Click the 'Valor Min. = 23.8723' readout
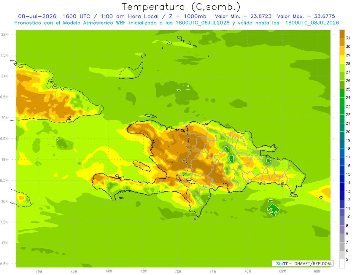The height and width of the screenshot is (275, 356). [243, 16]
